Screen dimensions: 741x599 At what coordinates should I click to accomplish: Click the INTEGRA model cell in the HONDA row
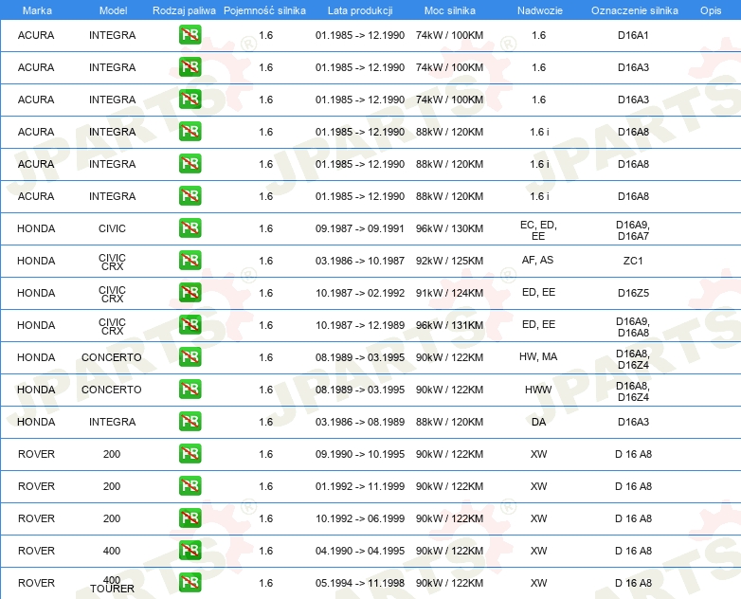tap(112, 422)
